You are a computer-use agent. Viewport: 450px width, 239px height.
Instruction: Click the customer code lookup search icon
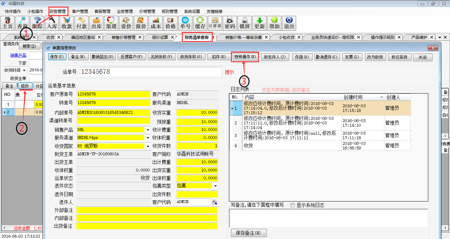[214, 202]
